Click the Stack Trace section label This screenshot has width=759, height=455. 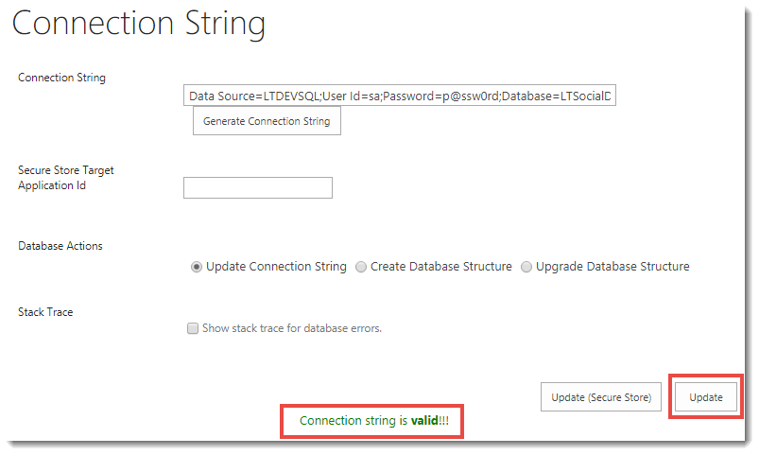pyautogui.click(x=45, y=312)
